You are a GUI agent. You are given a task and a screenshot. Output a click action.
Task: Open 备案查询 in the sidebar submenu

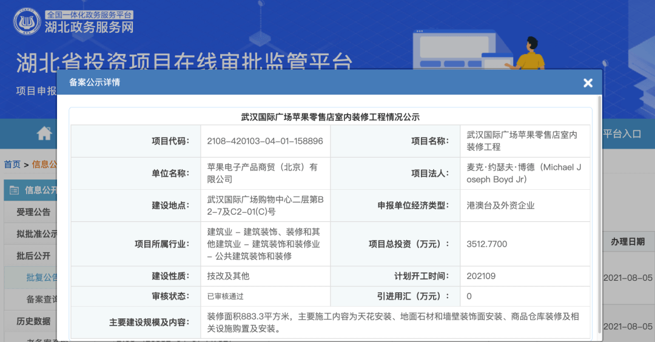coord(42,299)
